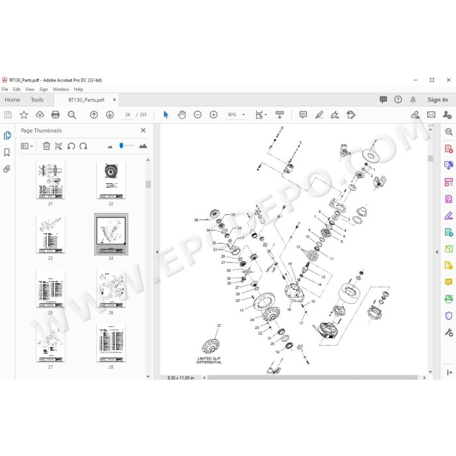Activate the Hand pan tool
This screenshot has width=456, height=456.
coord(182,115)
